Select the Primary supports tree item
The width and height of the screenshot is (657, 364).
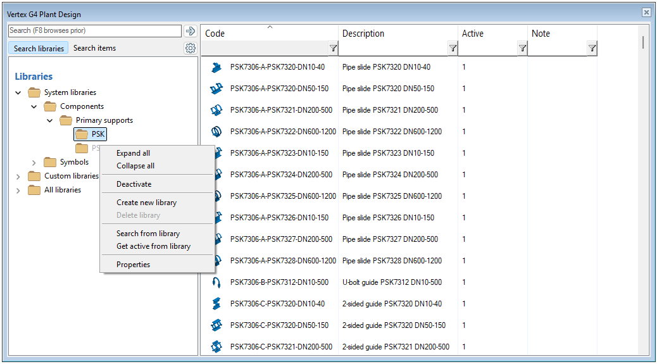point(104,121)
